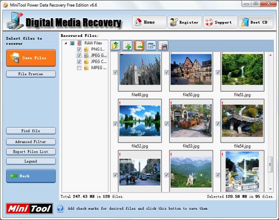This screenshot has width=279, height=220.
Task: Open the Support page
Action: coord(220,22)
